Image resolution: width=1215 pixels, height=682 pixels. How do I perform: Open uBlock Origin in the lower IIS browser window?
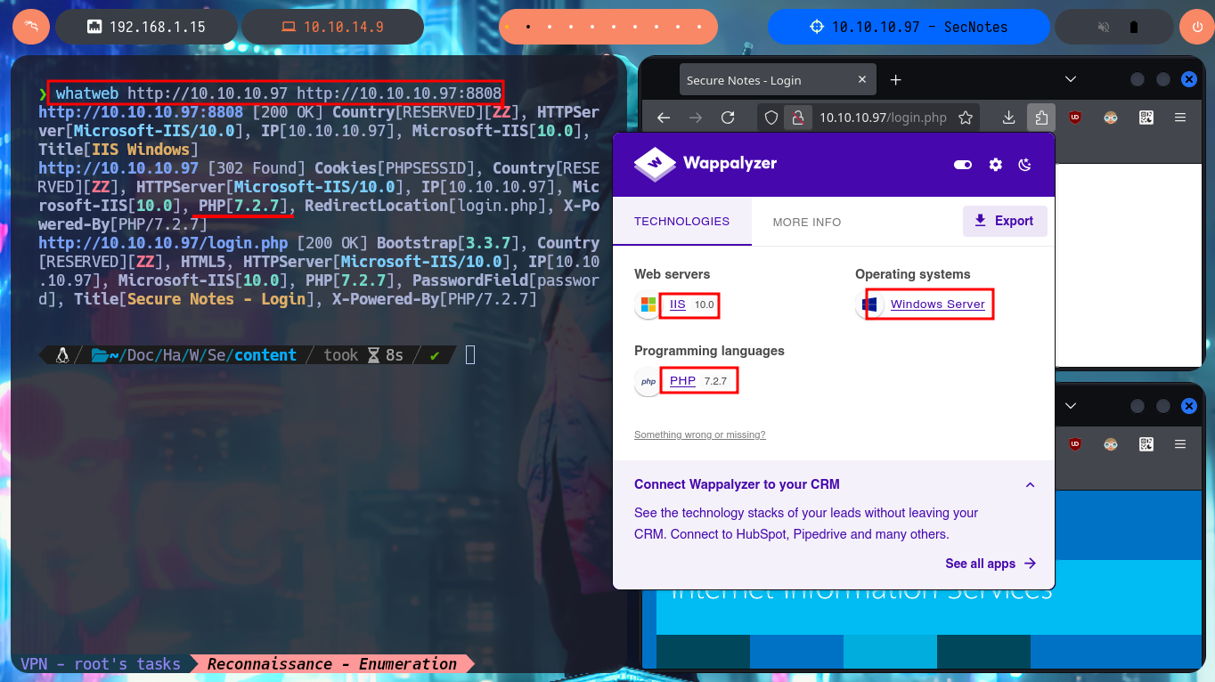click(x=1075, y=443)
